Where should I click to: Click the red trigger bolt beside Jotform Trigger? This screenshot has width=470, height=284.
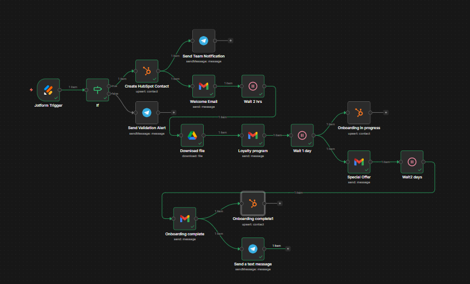[31, 90]
